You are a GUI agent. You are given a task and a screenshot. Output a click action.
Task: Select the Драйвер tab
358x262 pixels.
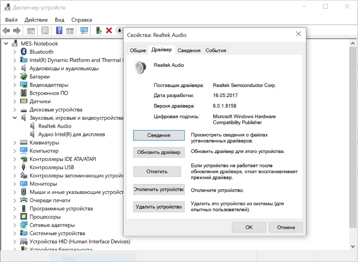pyautogui.click(x=162, y=50)
